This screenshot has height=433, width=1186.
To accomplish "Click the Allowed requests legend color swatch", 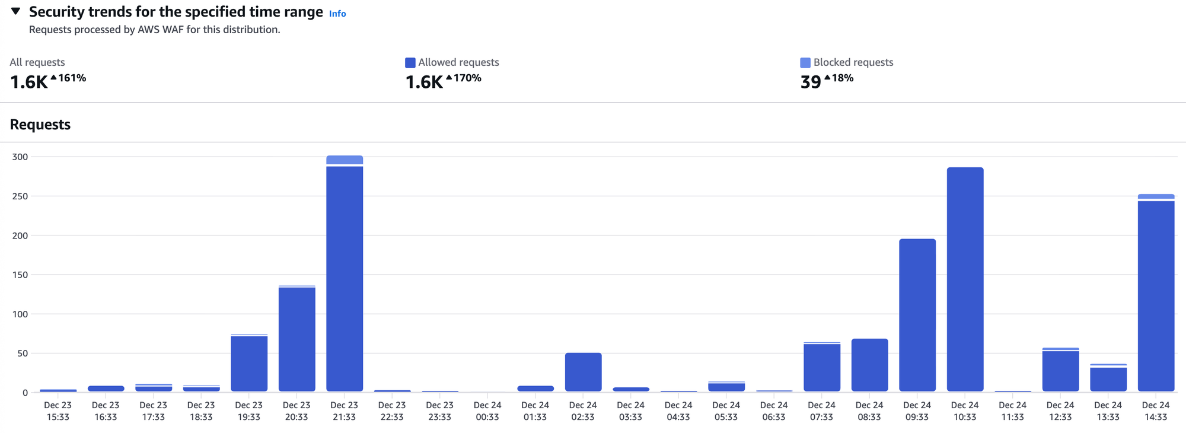I will coord(410,63).
